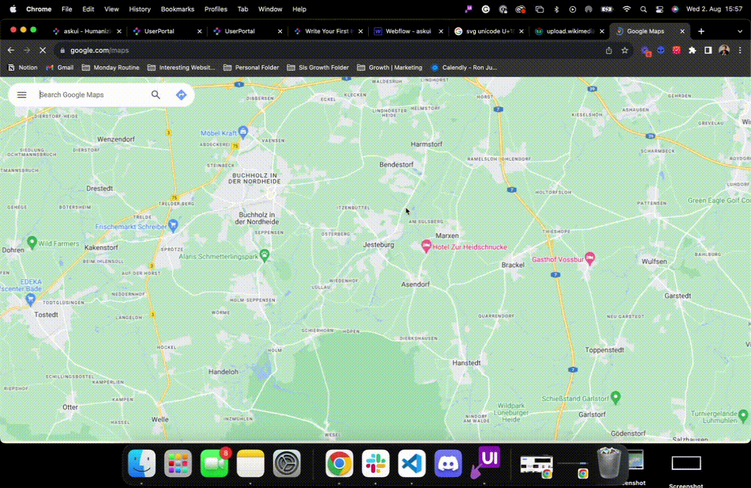Screen dimensions: 751x488
Task: Select the Gasthof Vossbur map pin
Action: (x=590, y=259)
